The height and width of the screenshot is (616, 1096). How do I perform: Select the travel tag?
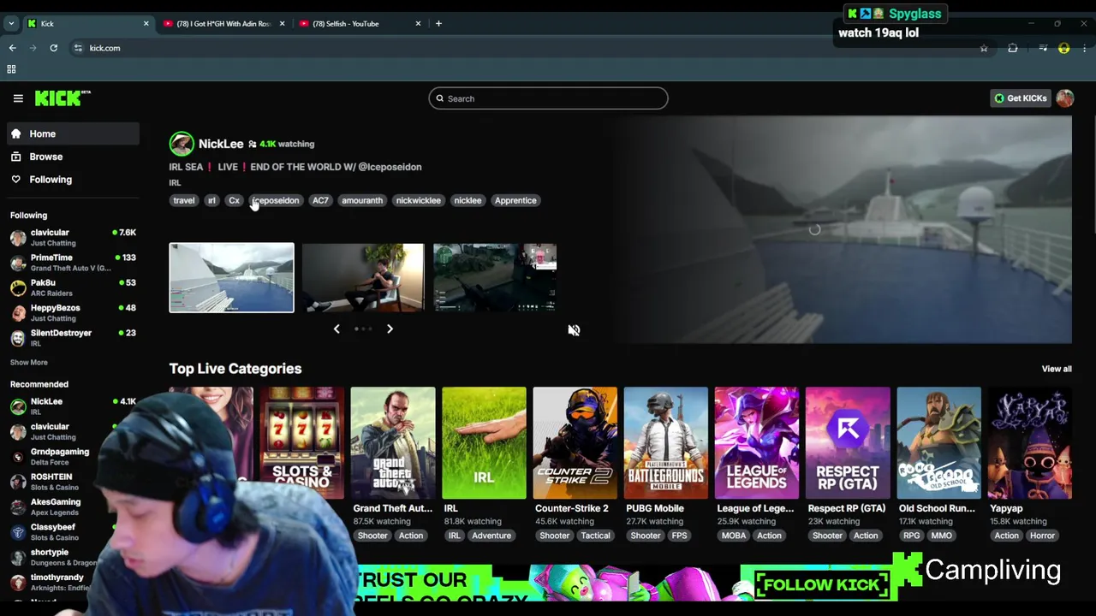coord(184,200)
